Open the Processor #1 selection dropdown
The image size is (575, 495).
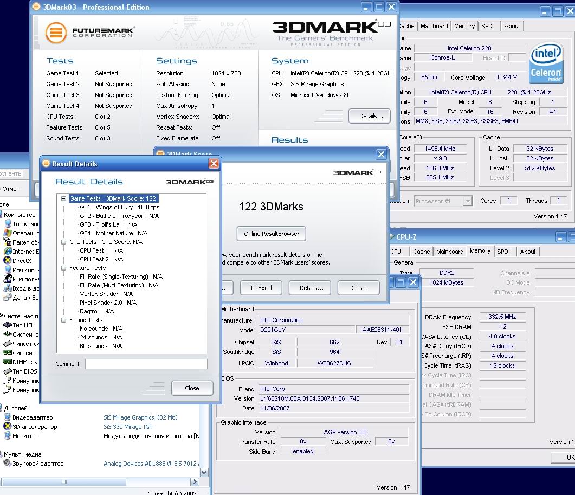click(x=467, y=201)
